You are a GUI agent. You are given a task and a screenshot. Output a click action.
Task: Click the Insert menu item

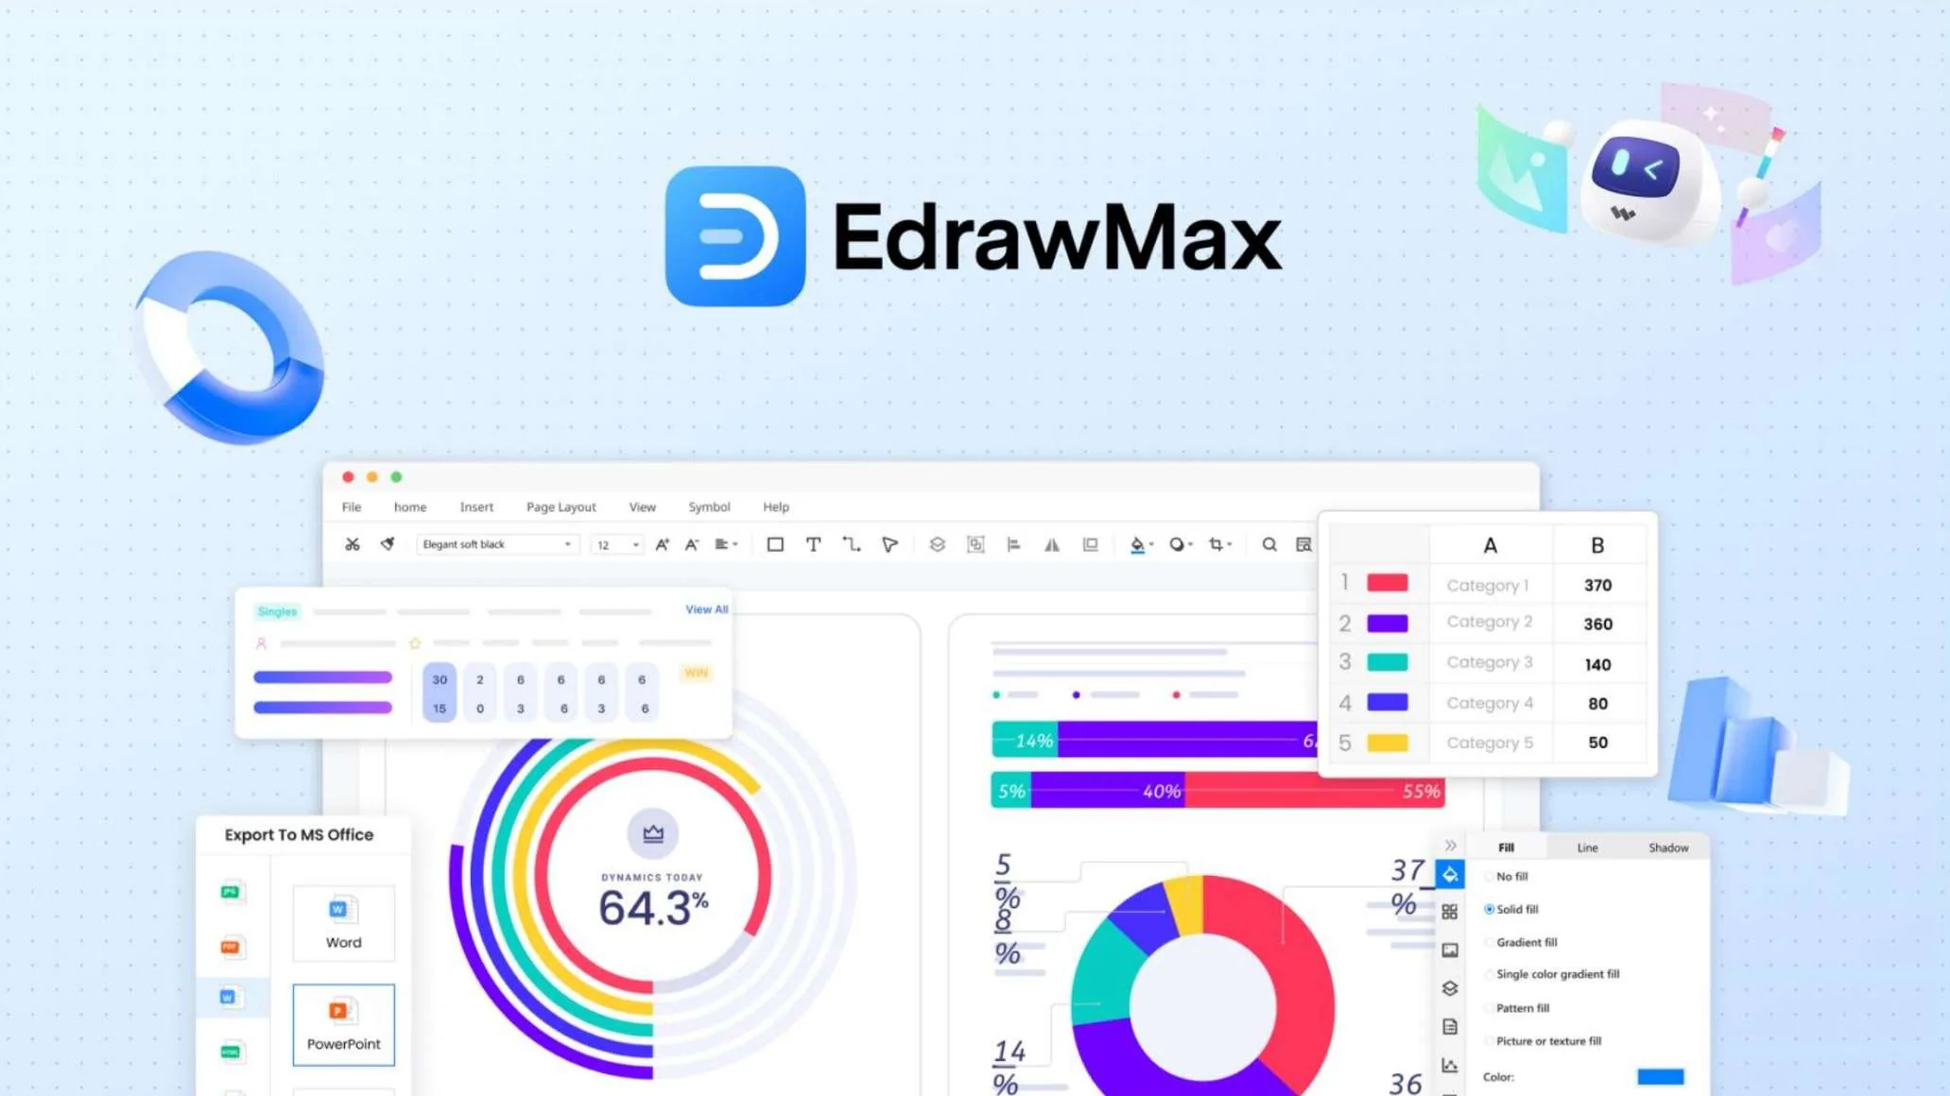476,505
